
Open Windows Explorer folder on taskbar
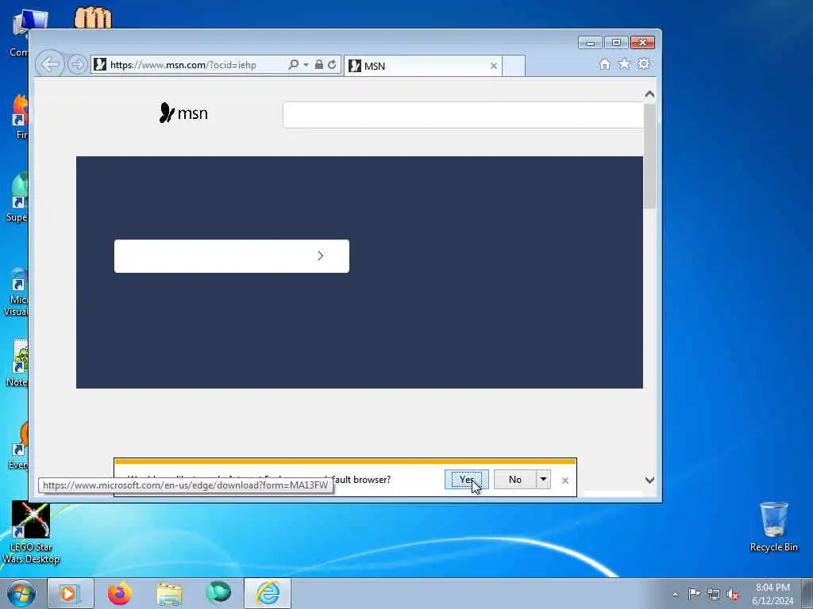point(169,593)
